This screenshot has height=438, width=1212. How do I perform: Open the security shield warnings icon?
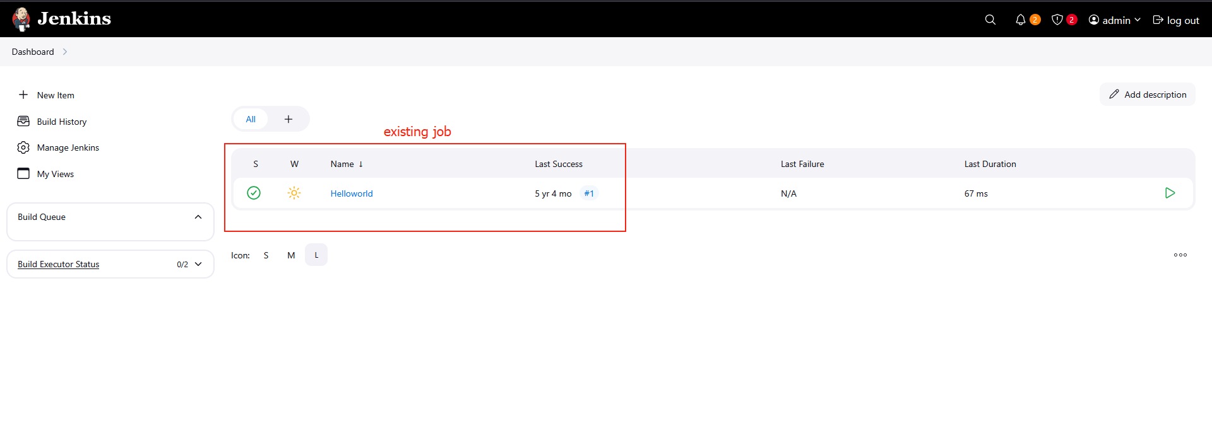click(x=1057, y=20)
